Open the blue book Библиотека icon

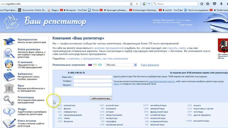point(9,77)
